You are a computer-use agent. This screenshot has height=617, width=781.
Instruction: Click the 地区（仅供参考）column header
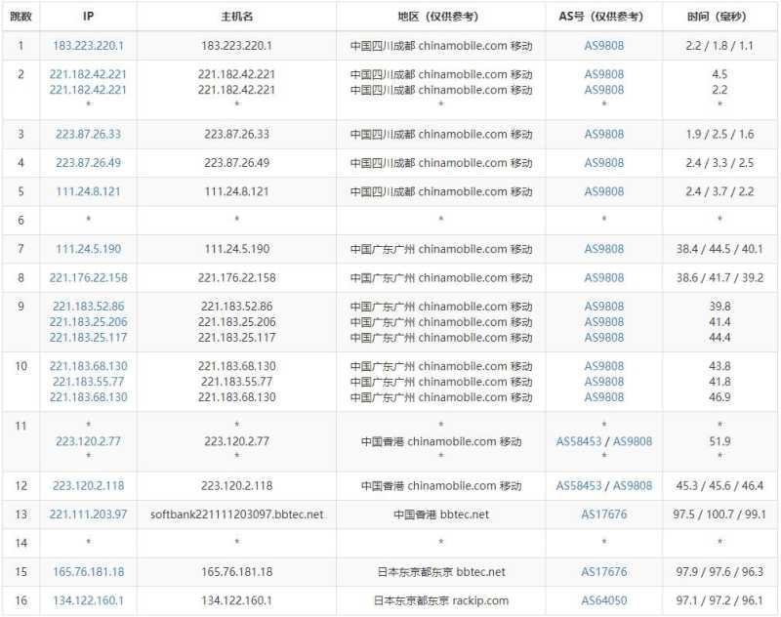(x=441, y=17)
